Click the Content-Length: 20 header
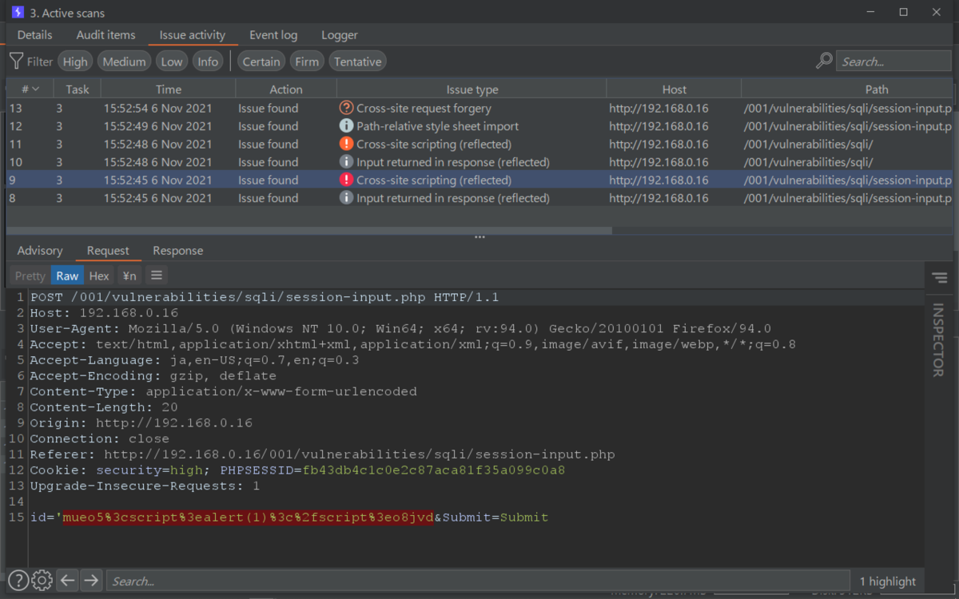The height and width of the screenshot is (599, 959). [104, 407]
